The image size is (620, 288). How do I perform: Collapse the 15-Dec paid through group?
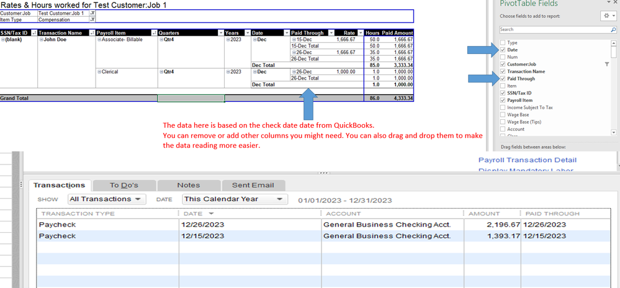click(x=294, y=40)
